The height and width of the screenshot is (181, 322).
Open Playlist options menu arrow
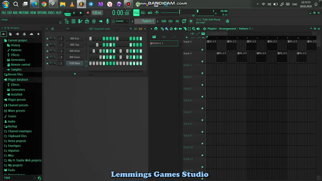(152, 29)
